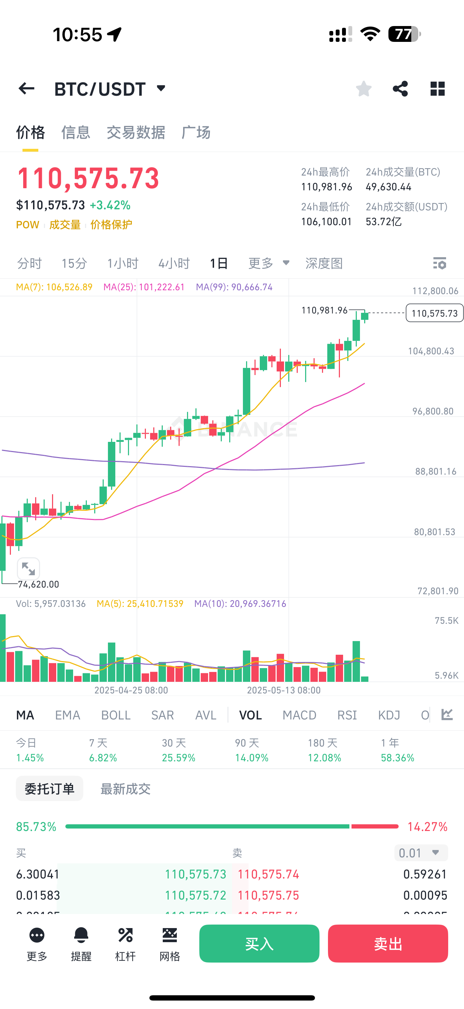Viewport: 464px width, 1009px height.
Task: Open the layout grid icon at top right
Action: coord(437,89)
